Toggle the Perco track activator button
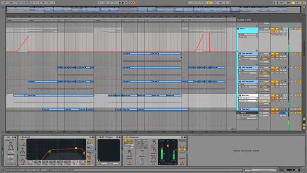307x173 pixels. tap(275, 29)
